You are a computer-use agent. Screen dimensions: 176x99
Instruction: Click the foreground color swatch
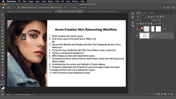[x=2, y=87]
